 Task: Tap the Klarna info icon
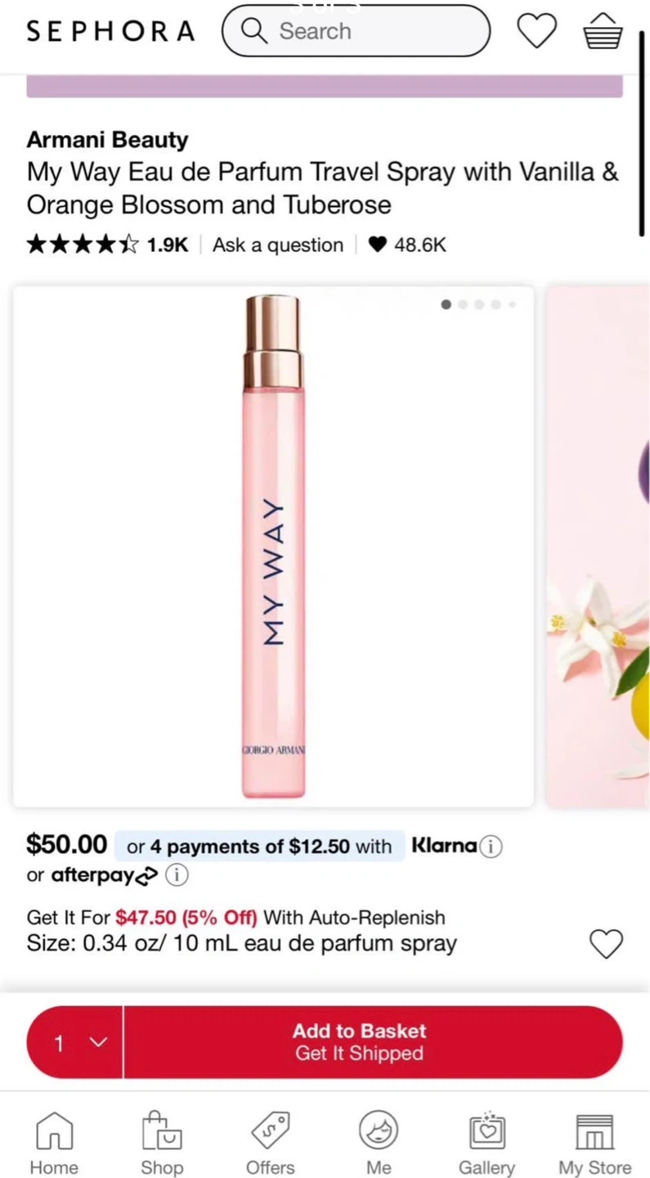pyautogui.click(x=491, y=847)
